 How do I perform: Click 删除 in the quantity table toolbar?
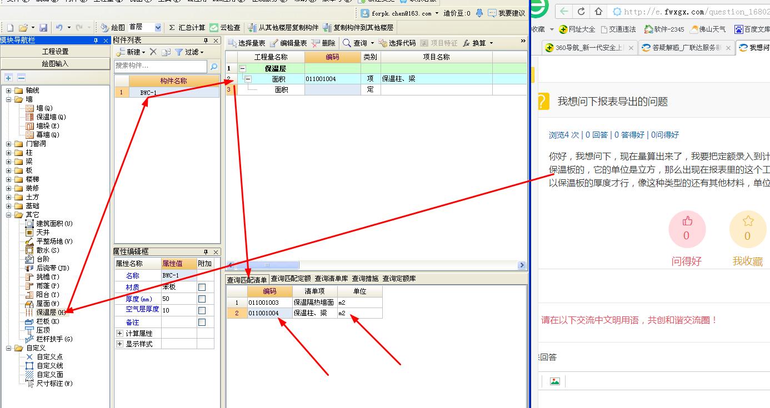tap(324, 43)
